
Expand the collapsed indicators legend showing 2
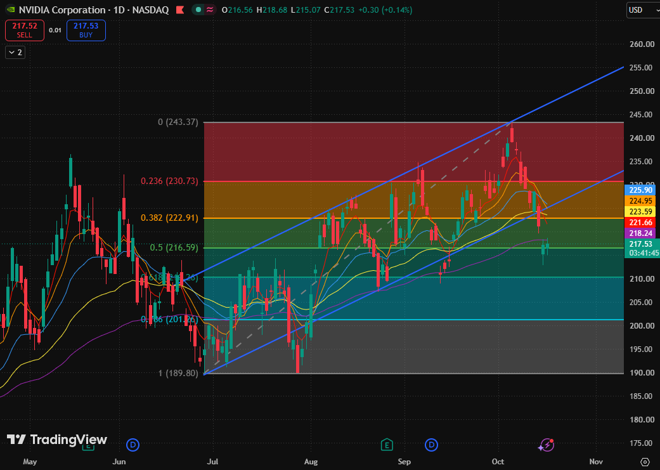tap(15, 52)
